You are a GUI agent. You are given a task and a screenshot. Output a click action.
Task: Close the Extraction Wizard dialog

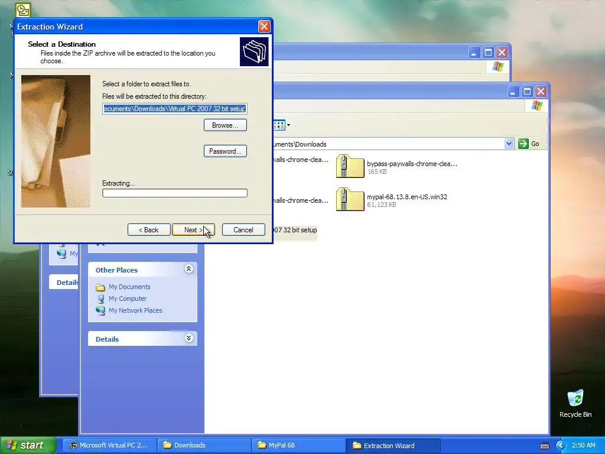(264, 27)
